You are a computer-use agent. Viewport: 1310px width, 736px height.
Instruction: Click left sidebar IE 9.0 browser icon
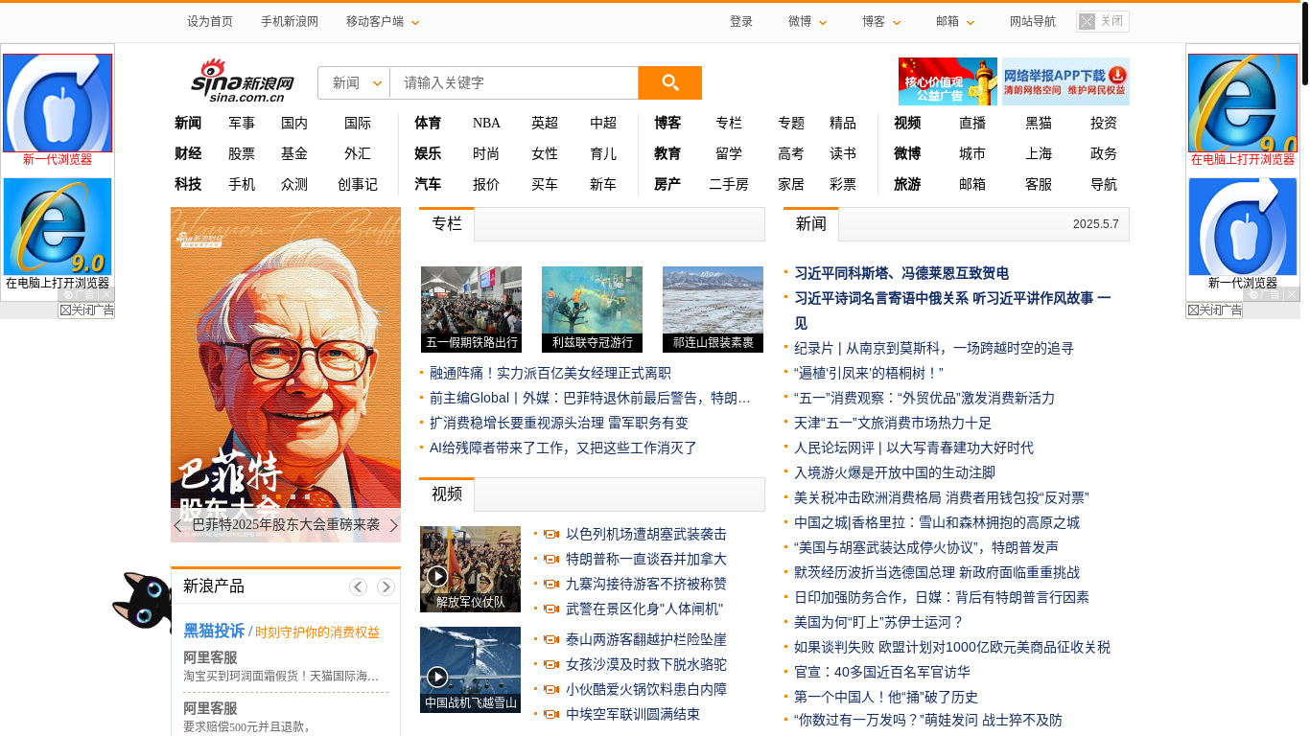point(58,227)
